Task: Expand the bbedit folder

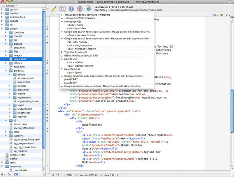Action: click(10, 74)
